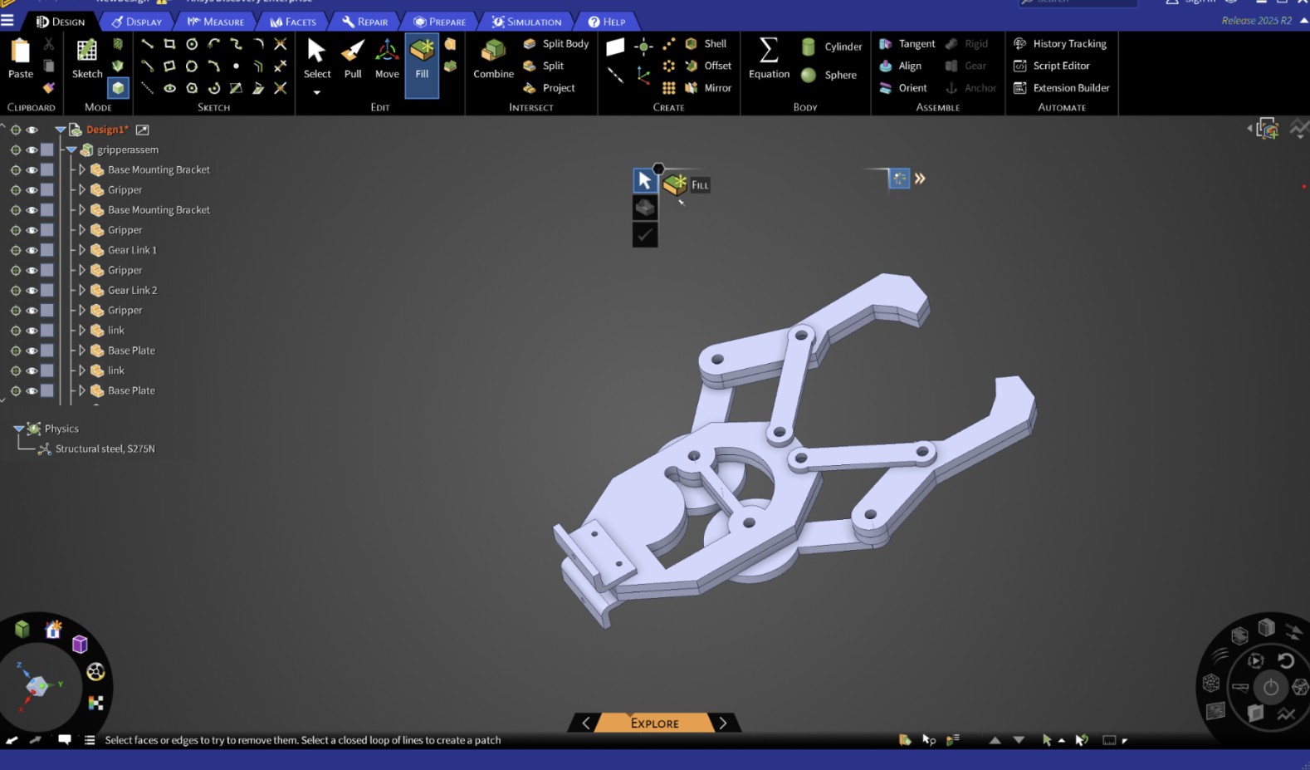
Task: Insert a Cylinder body
Action: (833, 47)
